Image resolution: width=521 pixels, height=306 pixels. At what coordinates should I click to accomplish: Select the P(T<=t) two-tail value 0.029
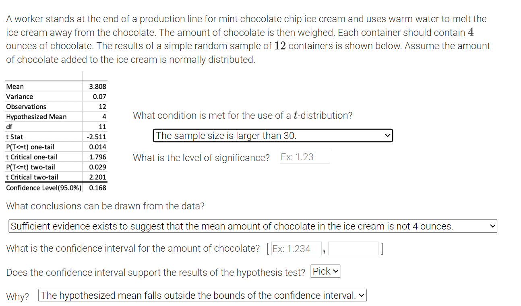[97, 167]
